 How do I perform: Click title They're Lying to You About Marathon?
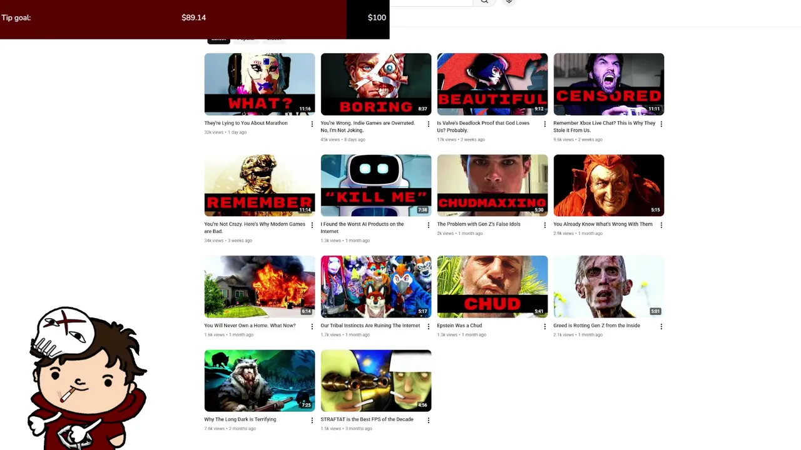tap(246, 123)
